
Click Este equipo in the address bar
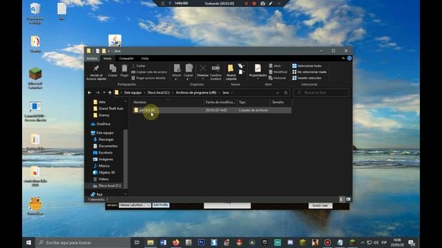click(x=133, y=92)
